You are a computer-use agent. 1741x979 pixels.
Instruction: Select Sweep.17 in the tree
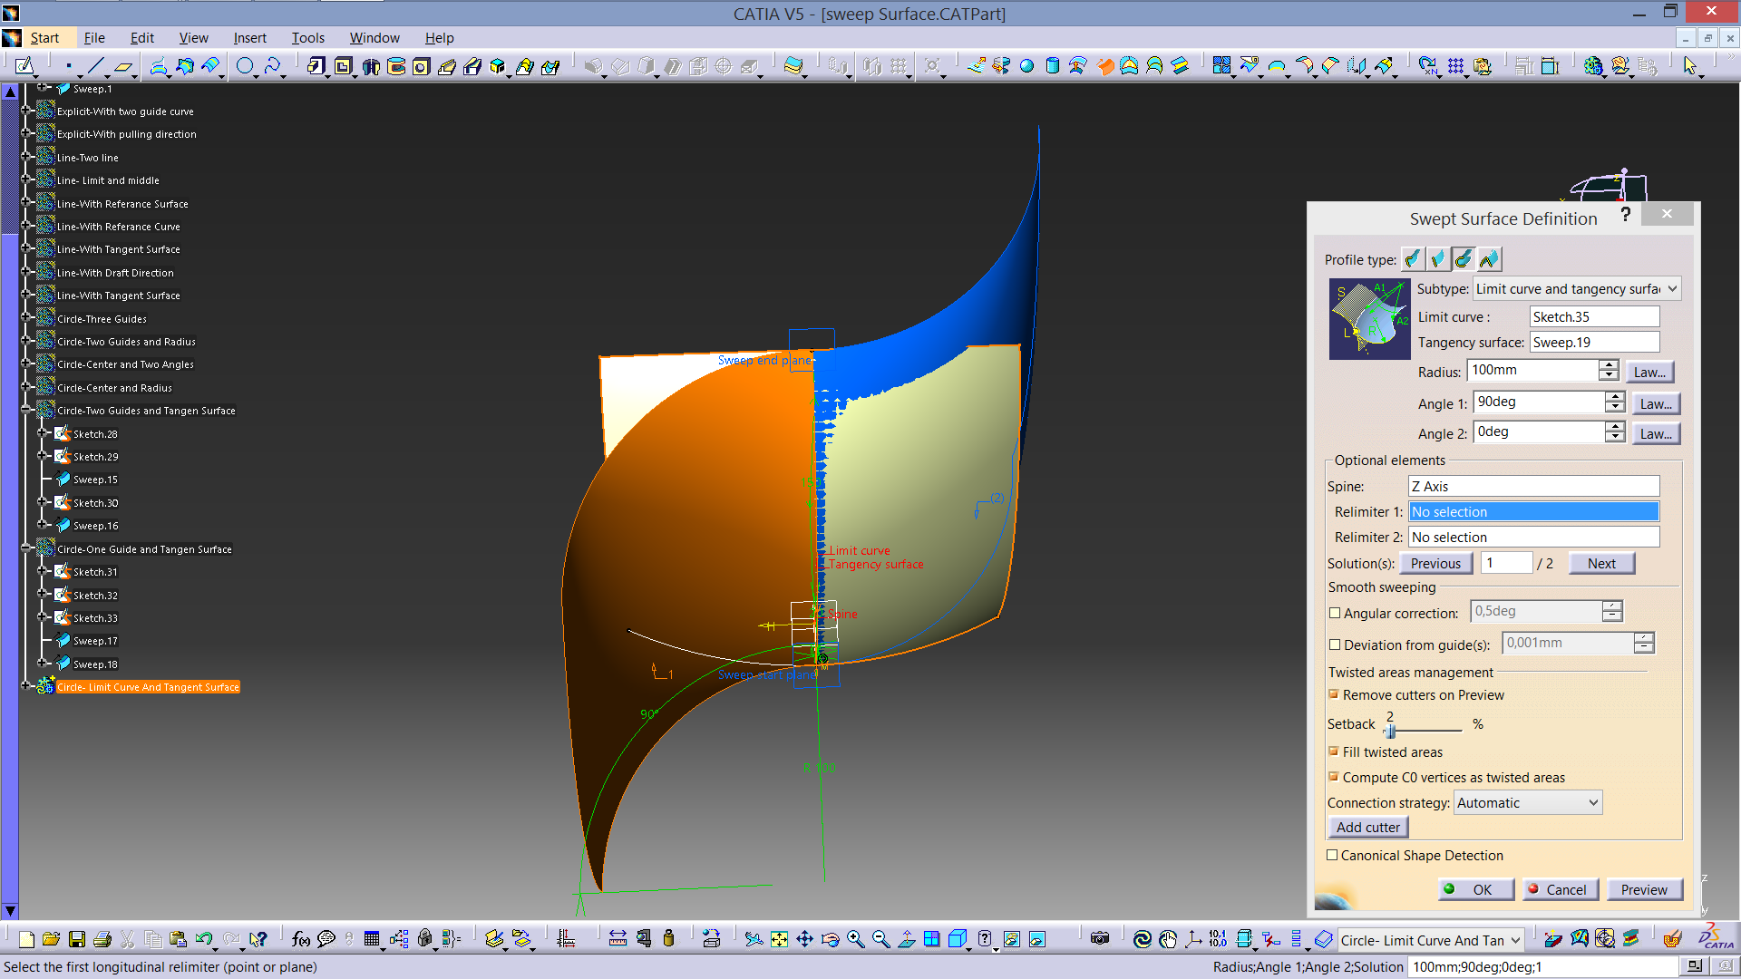tap(95, 641)
